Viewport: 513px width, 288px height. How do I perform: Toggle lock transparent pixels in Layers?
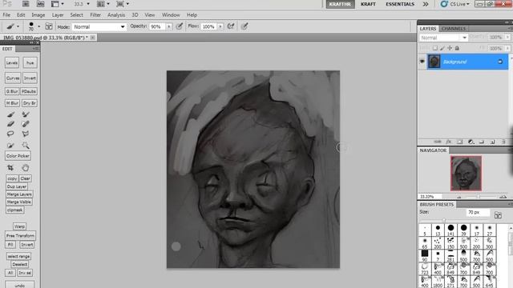pos(434,48)
